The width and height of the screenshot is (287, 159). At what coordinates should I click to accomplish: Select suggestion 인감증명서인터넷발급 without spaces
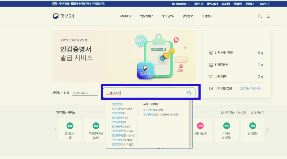122,140
